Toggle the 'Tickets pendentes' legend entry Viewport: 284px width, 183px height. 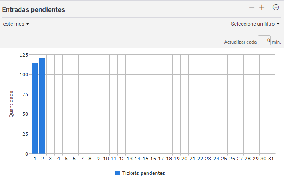[x=140, y=173]
